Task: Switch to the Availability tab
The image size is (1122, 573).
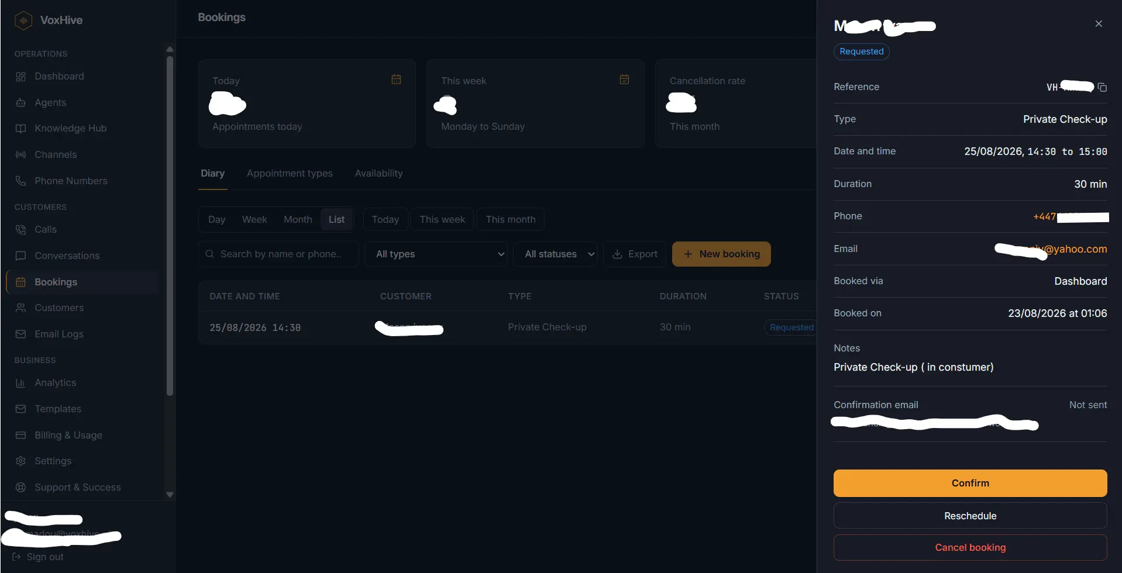Action: [x=378, y=173]
